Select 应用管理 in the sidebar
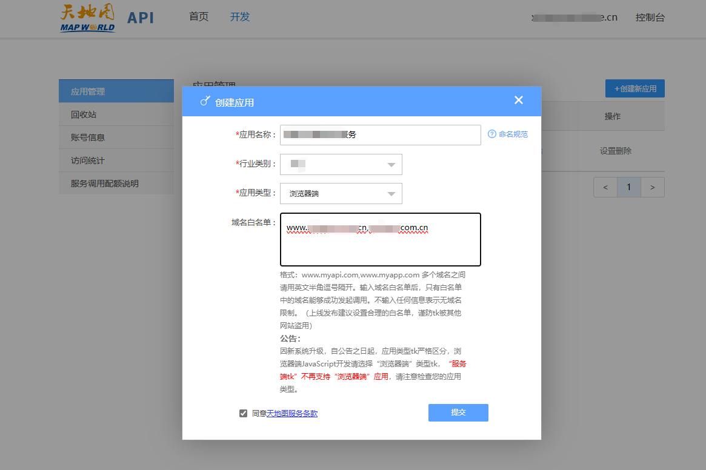706x470 pixels. 116,91
